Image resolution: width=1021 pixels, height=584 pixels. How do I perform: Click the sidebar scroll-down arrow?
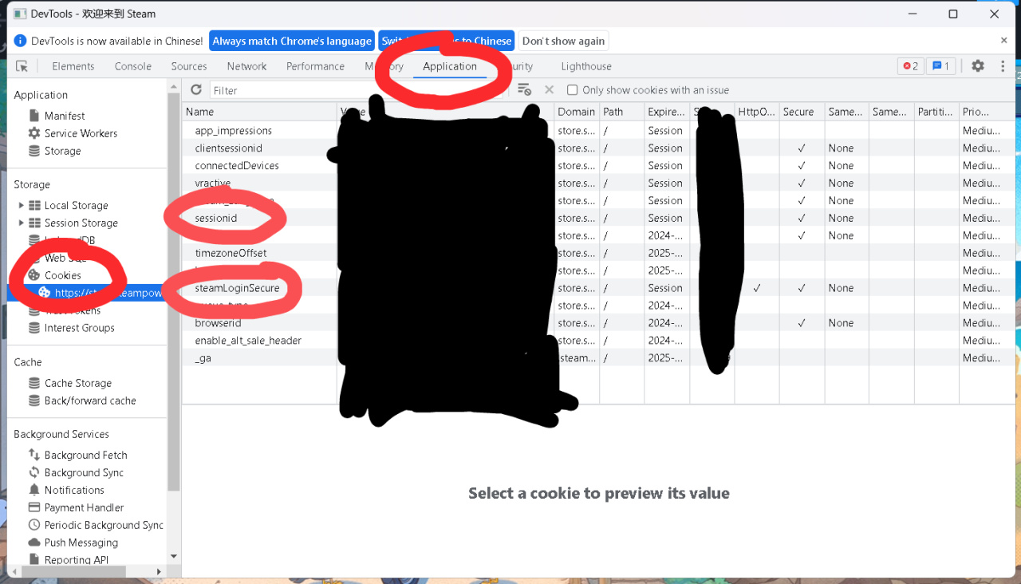point(173,556)
